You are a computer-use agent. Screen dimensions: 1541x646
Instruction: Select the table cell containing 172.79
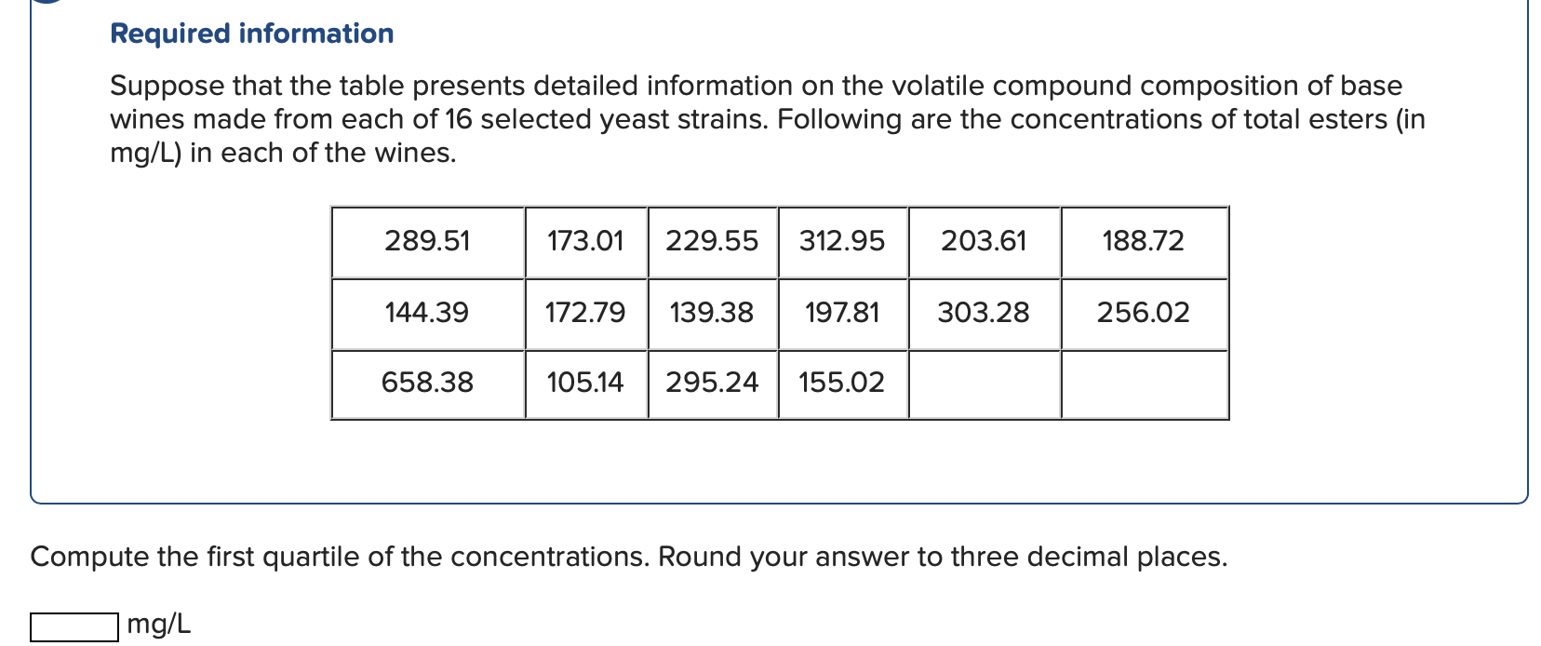587,313
